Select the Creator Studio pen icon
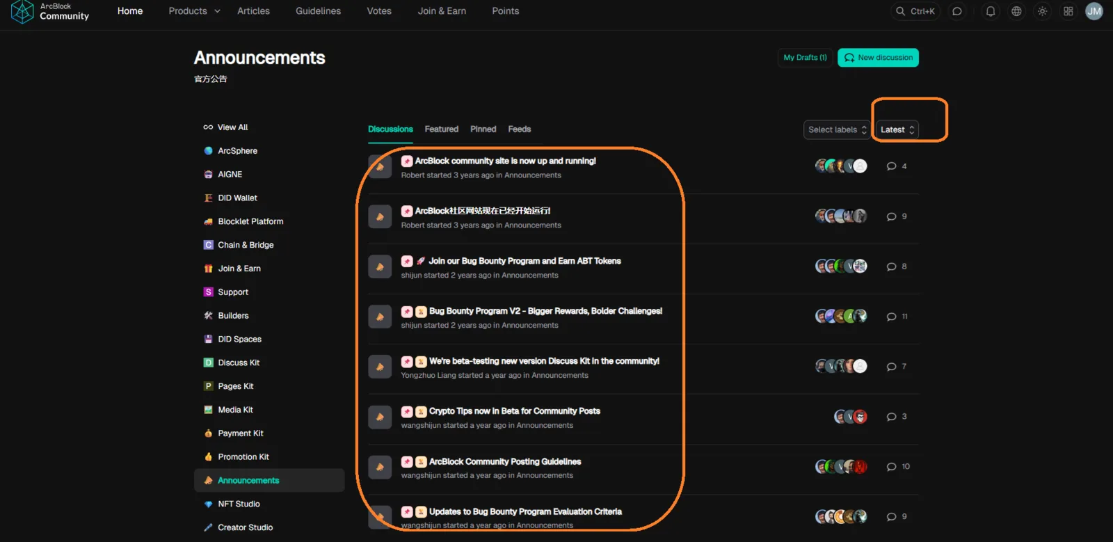This screenshot has height=542, width=1113. pos(208,527)
